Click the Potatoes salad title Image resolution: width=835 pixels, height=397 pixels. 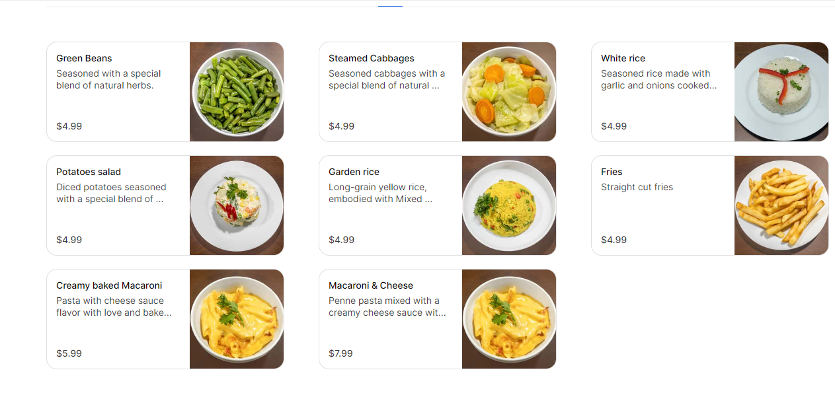[x=89, y=172]
